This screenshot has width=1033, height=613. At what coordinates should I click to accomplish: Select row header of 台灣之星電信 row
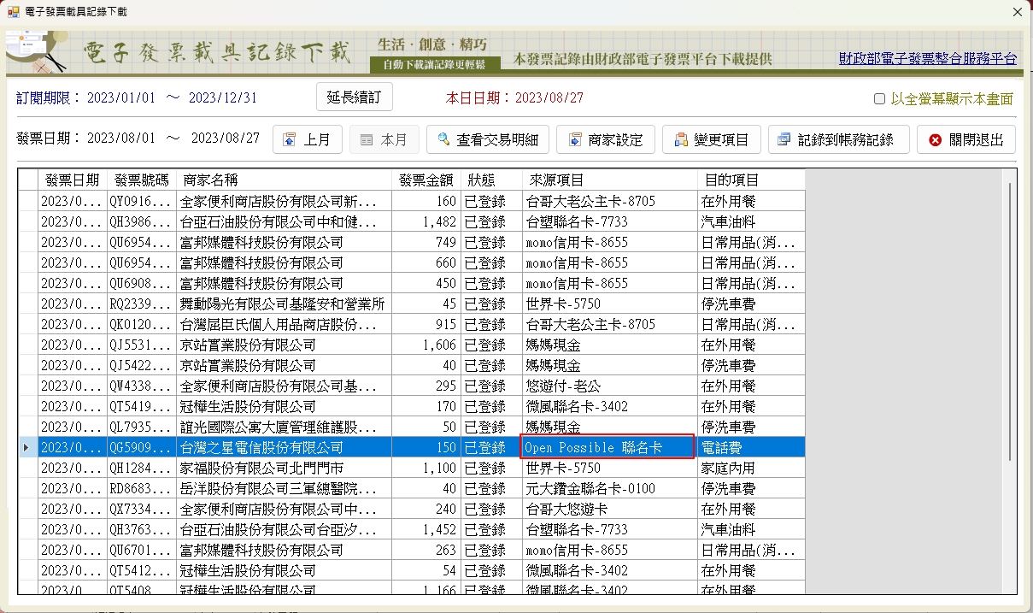pyautogui.click(x=28, y=447)
